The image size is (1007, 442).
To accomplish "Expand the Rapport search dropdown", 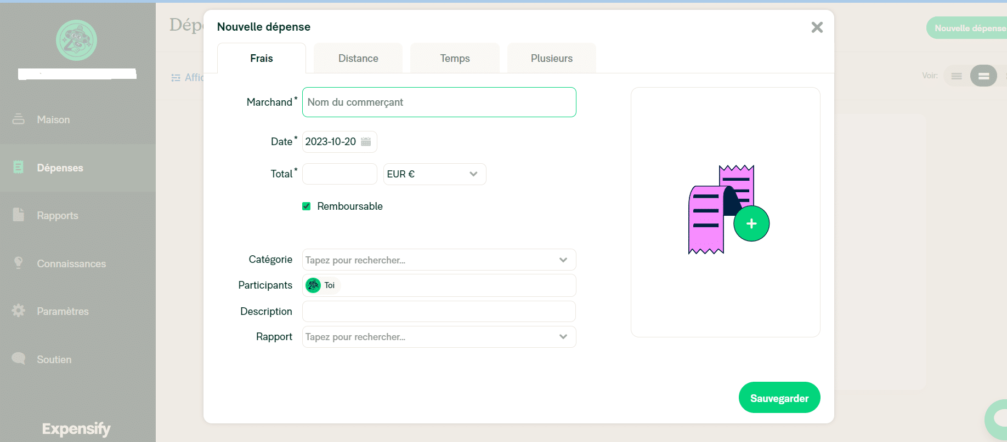I will click(x=439, y=337).
